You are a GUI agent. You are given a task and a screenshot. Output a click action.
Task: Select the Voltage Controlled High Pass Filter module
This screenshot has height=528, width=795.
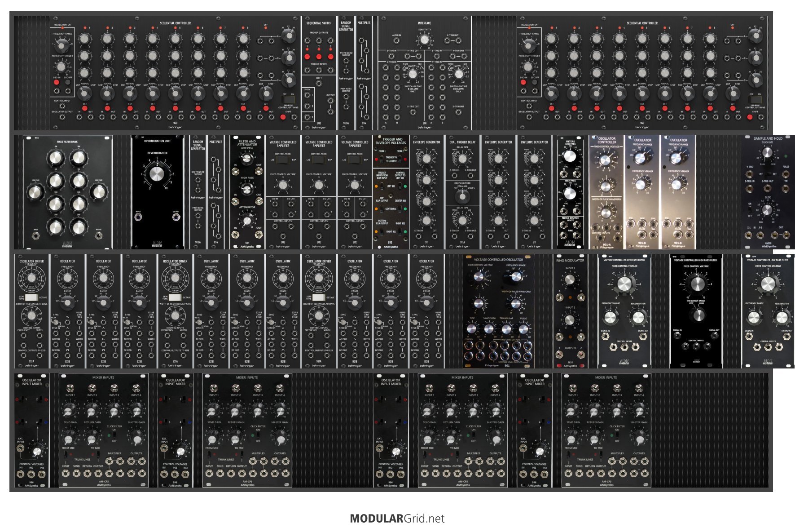coord(696,311)
